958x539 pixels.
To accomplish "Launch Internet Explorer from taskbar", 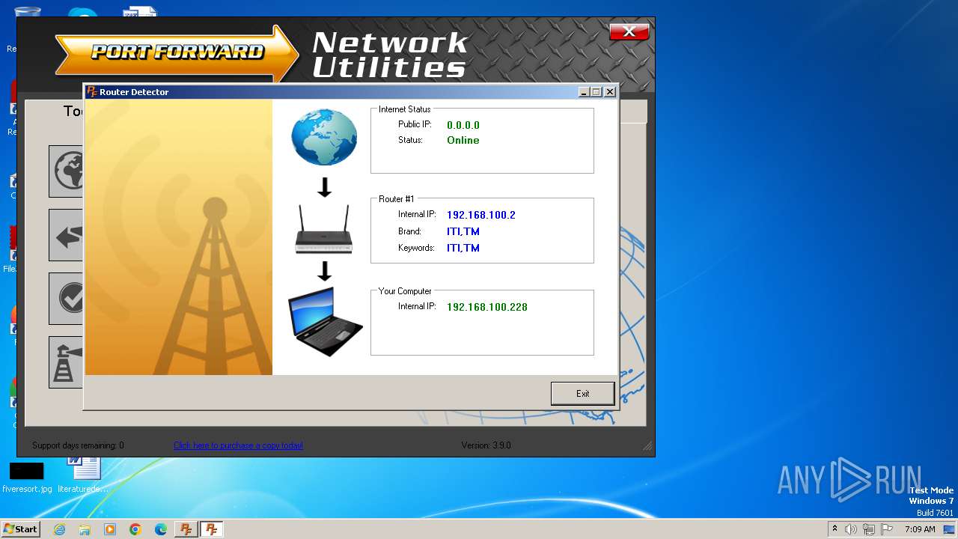I will pyautogui.click(x=60, y=529).
